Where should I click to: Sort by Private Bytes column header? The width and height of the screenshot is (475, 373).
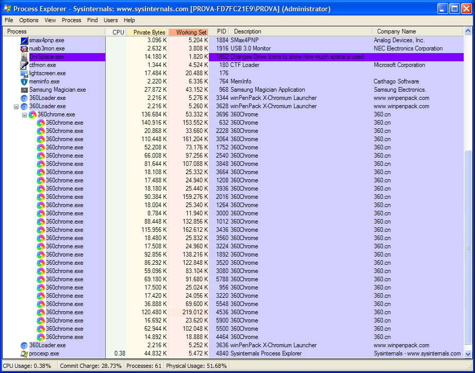click(148, 32)
